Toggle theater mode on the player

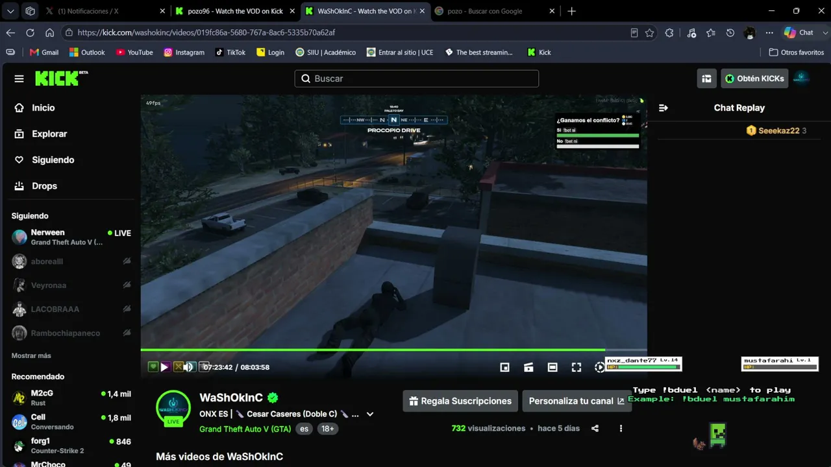pos(552,367)
